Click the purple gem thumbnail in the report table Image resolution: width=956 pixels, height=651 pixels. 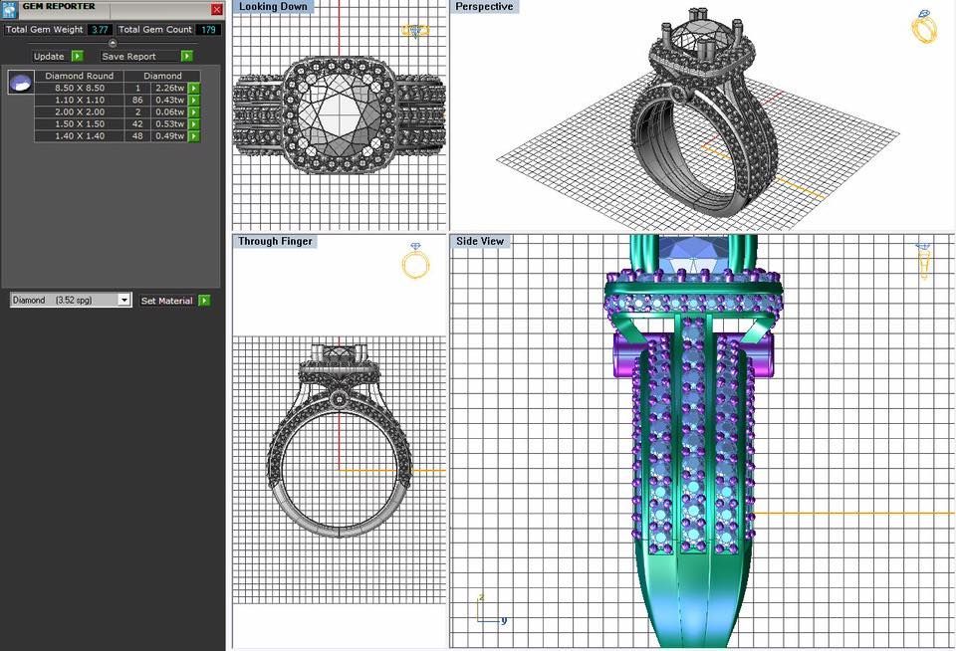pyautogui.click(x=19, y=82)
